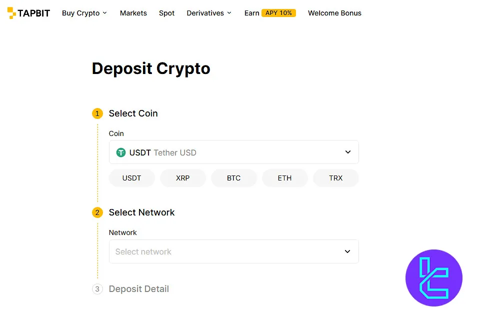Choose the BTC quick coin button

(x=234, y=178)
